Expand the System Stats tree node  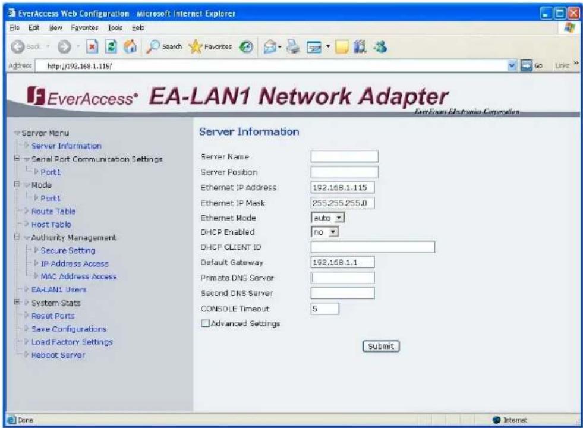17,302
